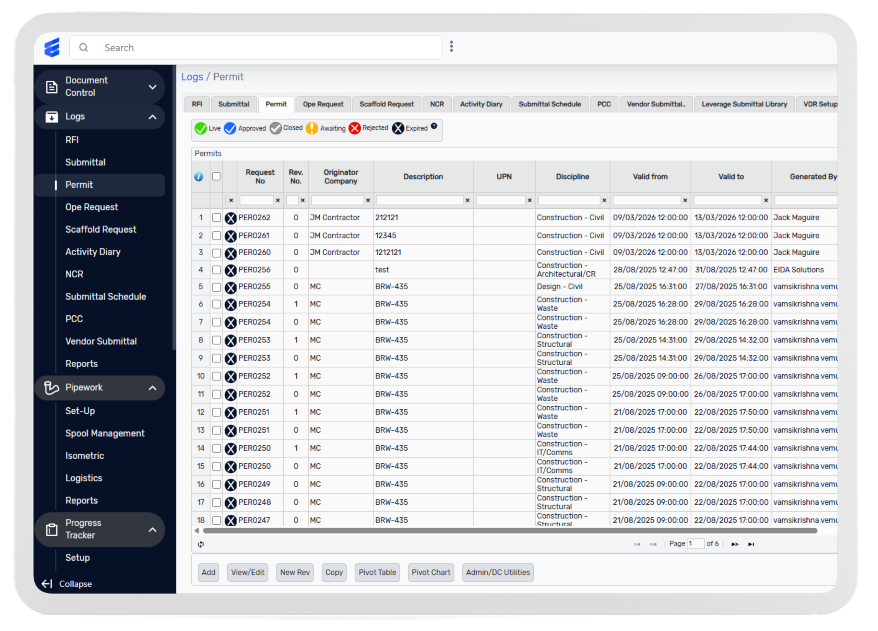Click the blue Approved status icon

pos(230,128)
